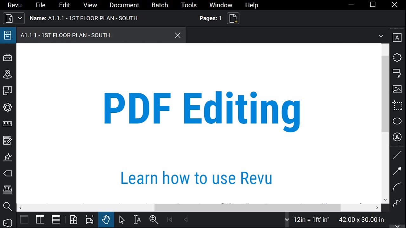406x228 pixels.
Task: Open the View menu
Action: [90, 5]
